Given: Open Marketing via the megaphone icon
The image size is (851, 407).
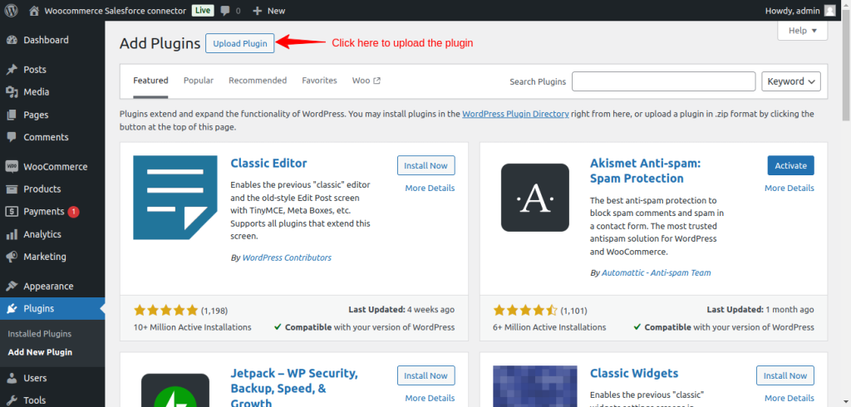Looking at the screenshot, I should [x=12, y=257].
